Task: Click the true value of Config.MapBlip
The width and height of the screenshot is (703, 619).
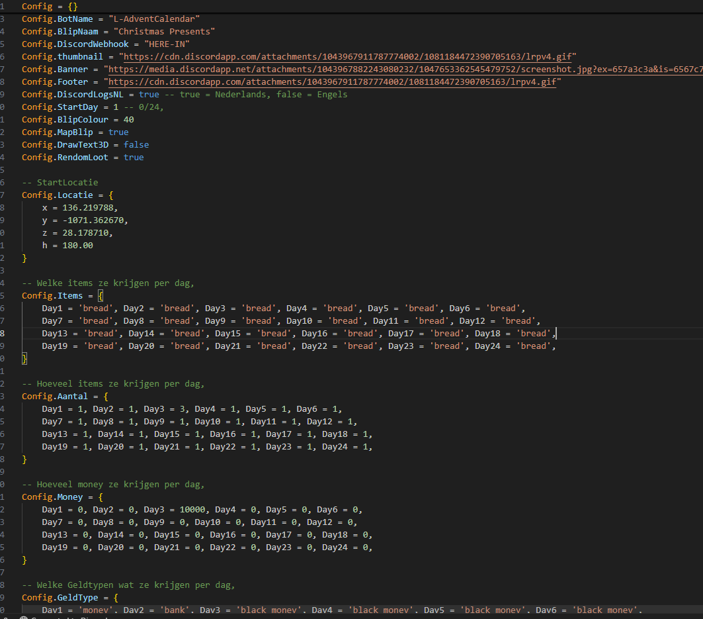Action: 118,132
